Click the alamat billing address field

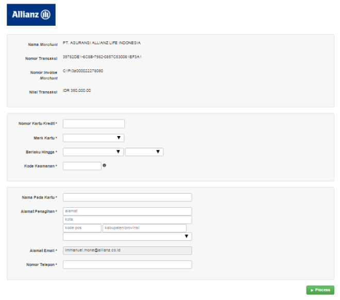(127, 211)
